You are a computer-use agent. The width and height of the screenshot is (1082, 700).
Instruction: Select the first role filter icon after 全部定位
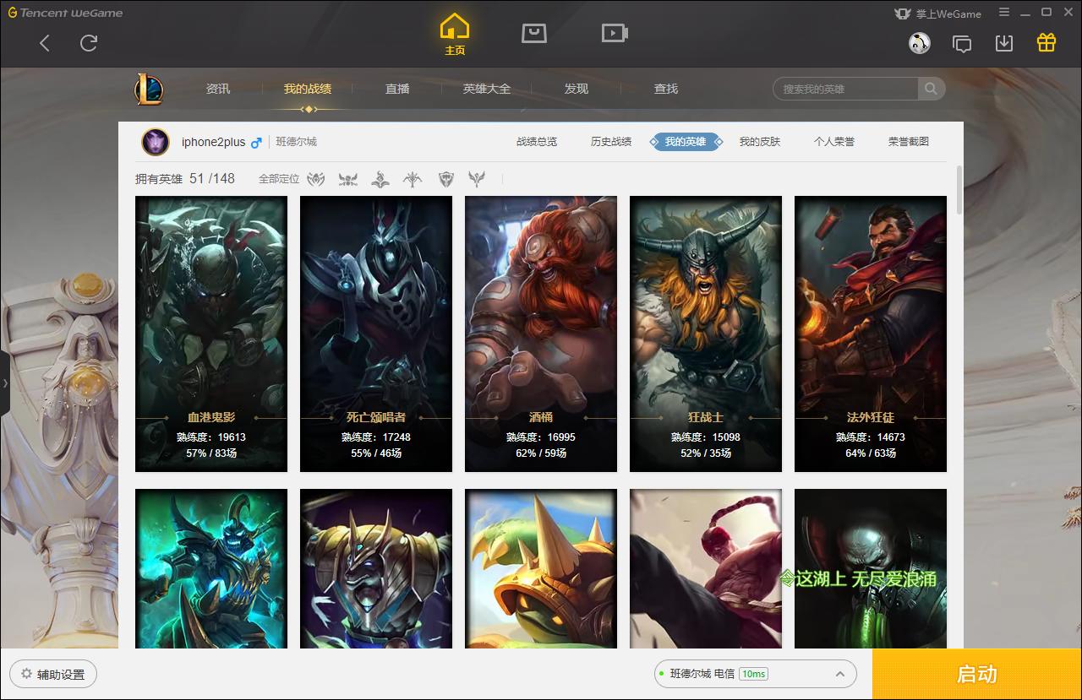(316, 179)
